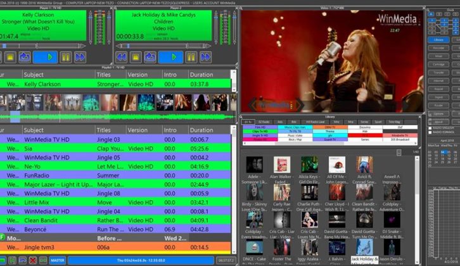Sort the upper playlist by Subject column
Viewport: 460px width, 266px height.
[x=59, y=75]
